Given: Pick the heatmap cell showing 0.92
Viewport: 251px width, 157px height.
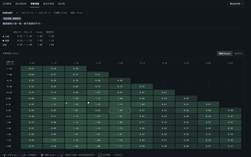Looking at the screenshot, I should coord(120,92).
